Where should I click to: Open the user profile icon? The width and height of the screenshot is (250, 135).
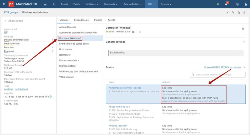click(246, 4)
